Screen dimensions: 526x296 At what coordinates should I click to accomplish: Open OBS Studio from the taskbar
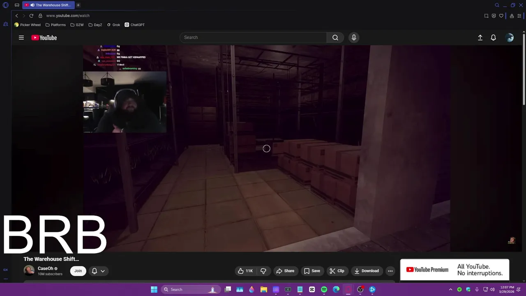tap(360, 289)
